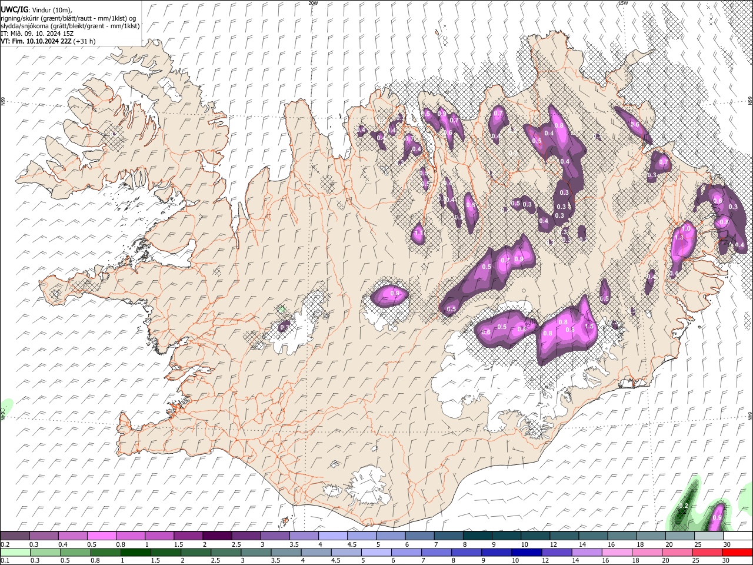Pick the magenta-purple 1.5 swatch in purple row
This screenshot has width=753, height=565.
click(188, 536)
